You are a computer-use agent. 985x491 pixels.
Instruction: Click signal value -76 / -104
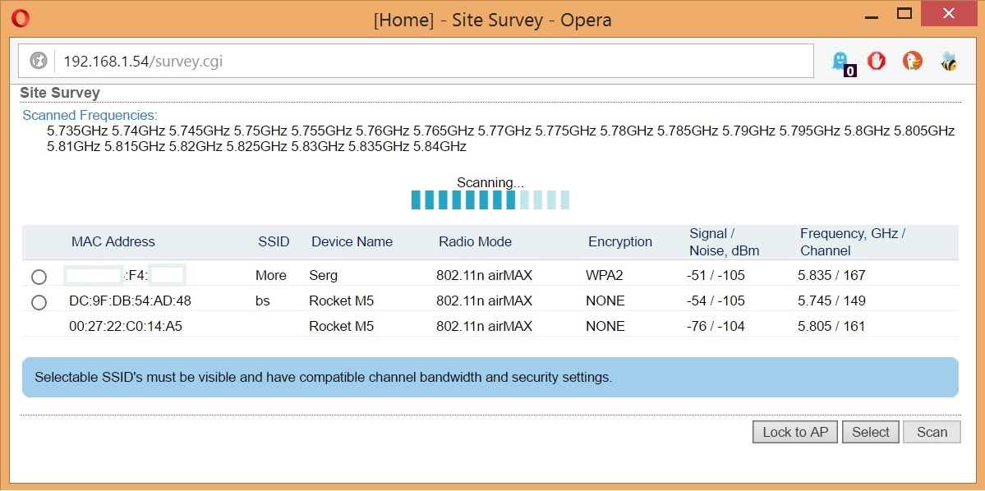[x=716, y=327]
